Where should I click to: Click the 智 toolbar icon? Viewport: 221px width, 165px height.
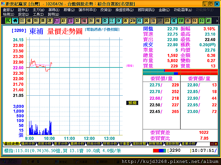91,21
